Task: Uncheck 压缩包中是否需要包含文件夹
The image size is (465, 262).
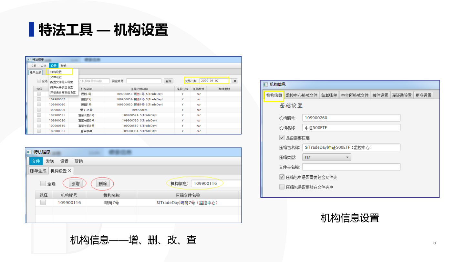Action: 282,177
